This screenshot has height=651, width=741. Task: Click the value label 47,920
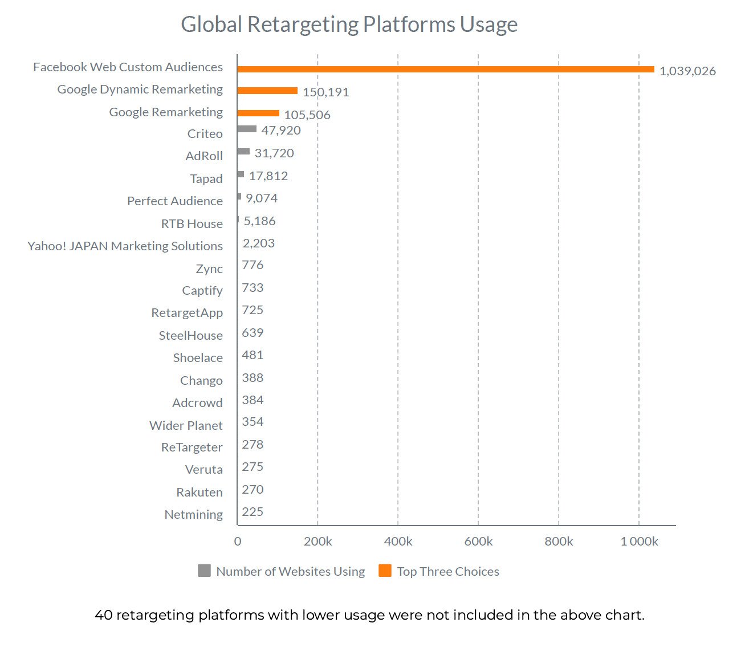[x=281, y=131]
